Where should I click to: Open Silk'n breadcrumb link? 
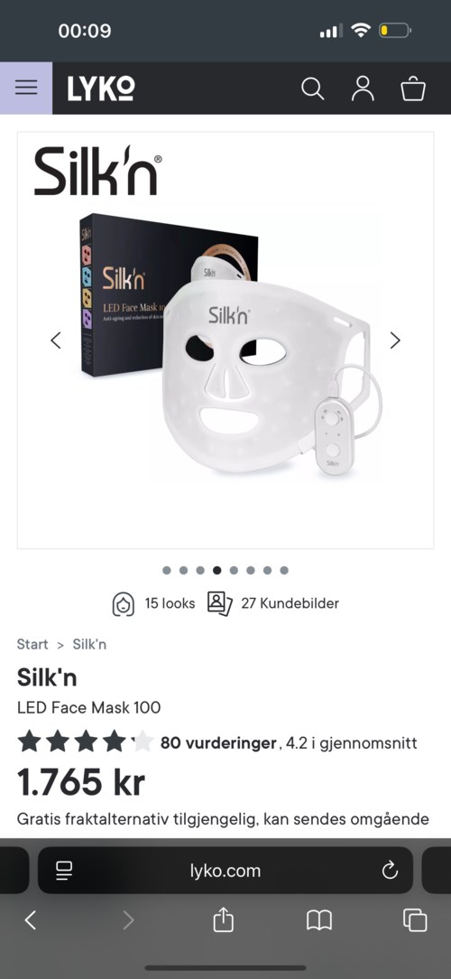pos(89,644)
